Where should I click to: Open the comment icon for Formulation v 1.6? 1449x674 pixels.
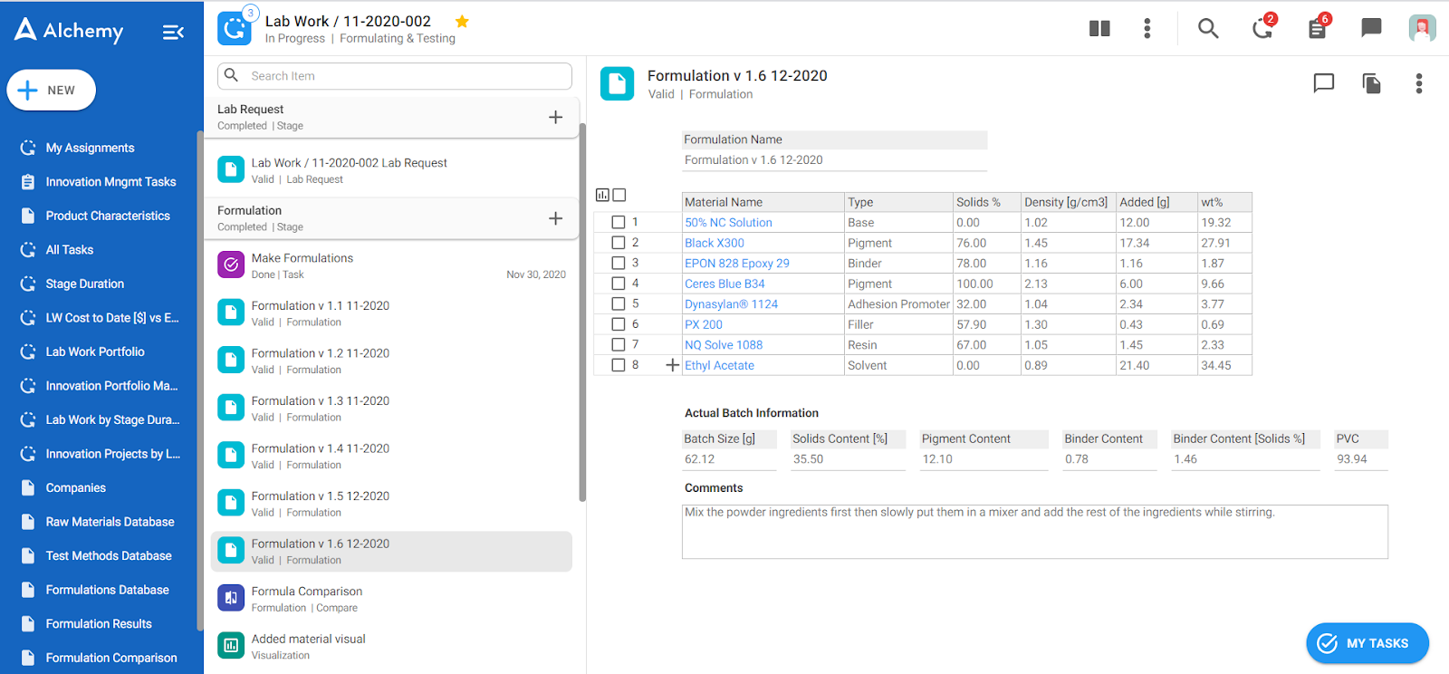tap(1324, 83)
